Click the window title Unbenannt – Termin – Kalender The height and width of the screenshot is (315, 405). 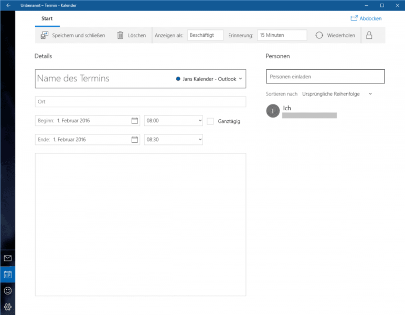[48, 5]
